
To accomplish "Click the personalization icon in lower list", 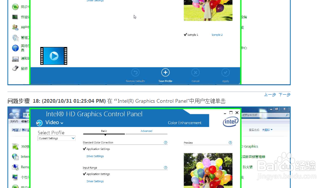I will 15,177.
